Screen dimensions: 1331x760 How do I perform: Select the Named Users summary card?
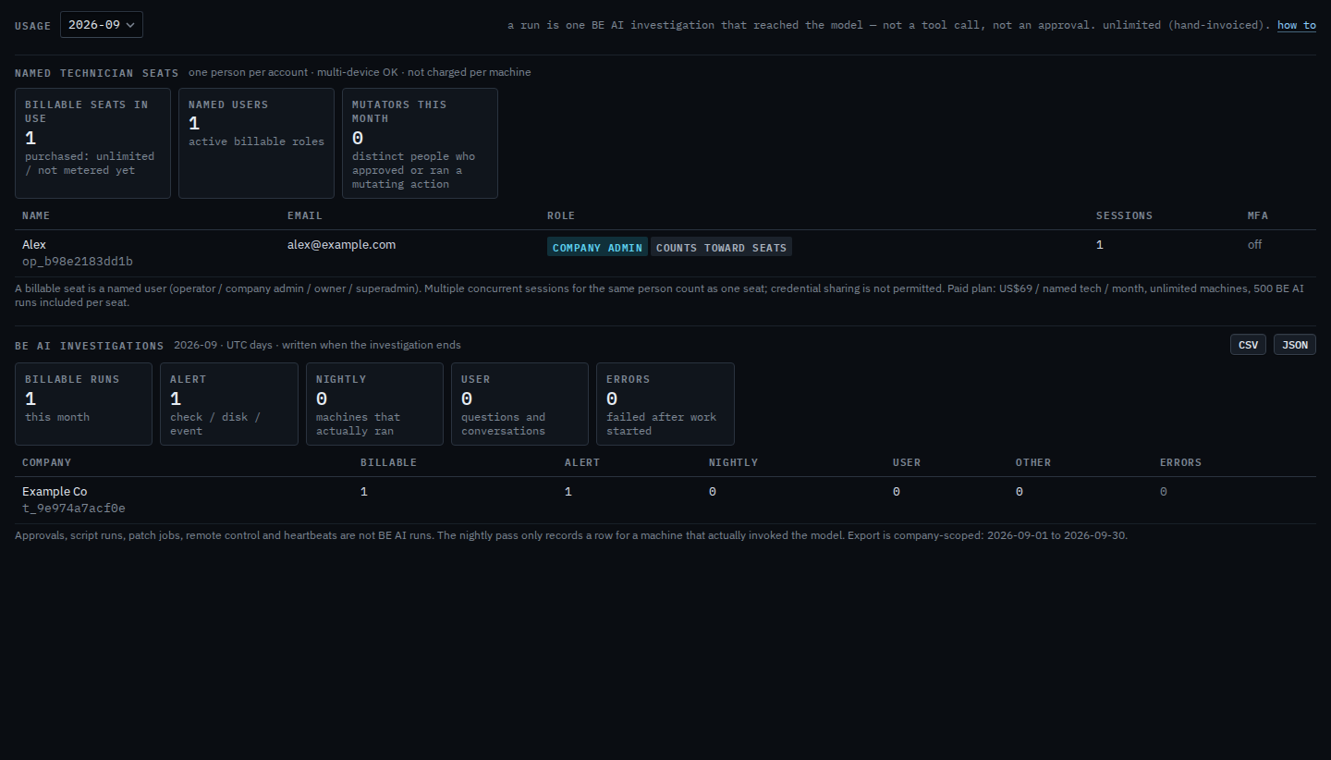point(256,143)
